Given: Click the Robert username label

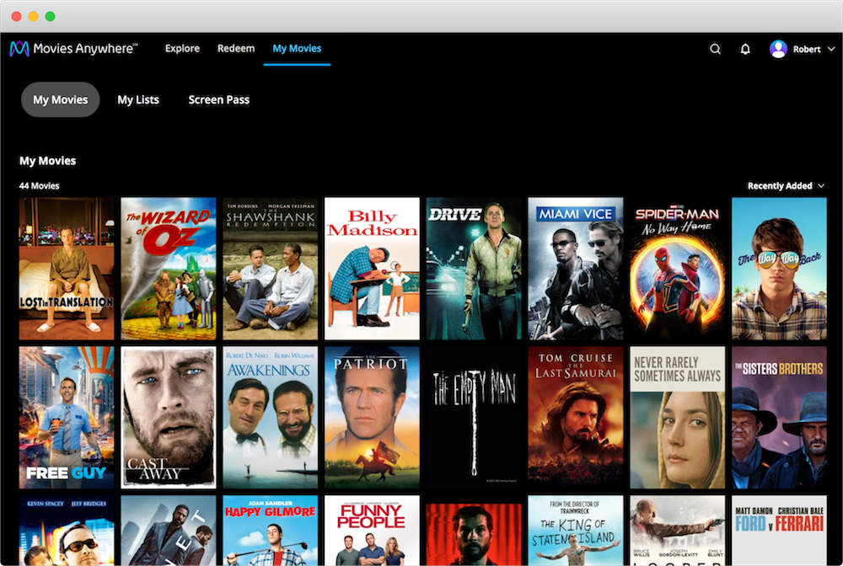Looking at the screenshot, I should 807,50.
